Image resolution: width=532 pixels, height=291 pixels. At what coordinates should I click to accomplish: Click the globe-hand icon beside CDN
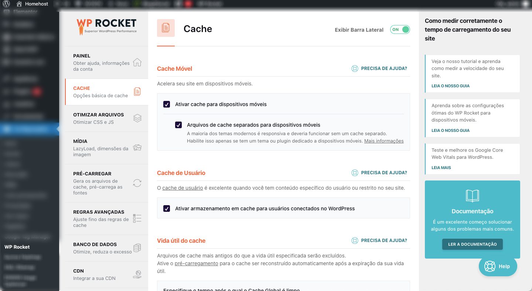(x=137, y=274)
